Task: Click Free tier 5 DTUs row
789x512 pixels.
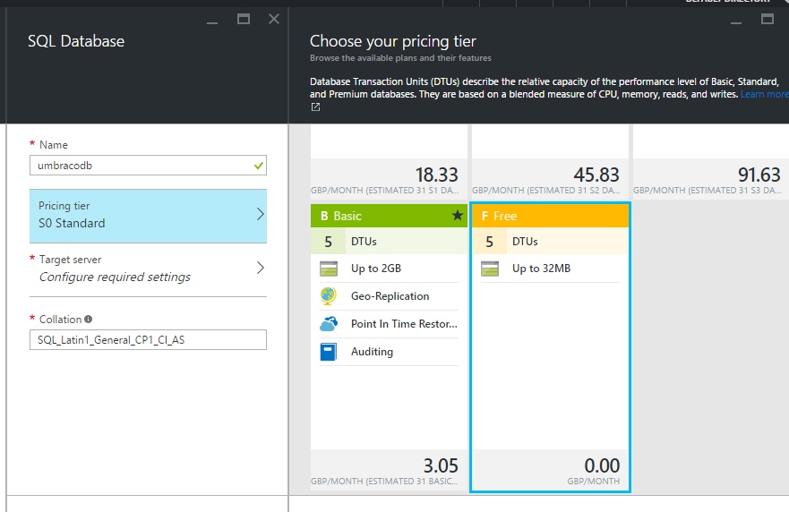Action: 550,242
